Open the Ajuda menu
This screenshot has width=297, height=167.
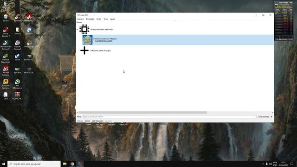pyautogui.click(x=113, y=19)
